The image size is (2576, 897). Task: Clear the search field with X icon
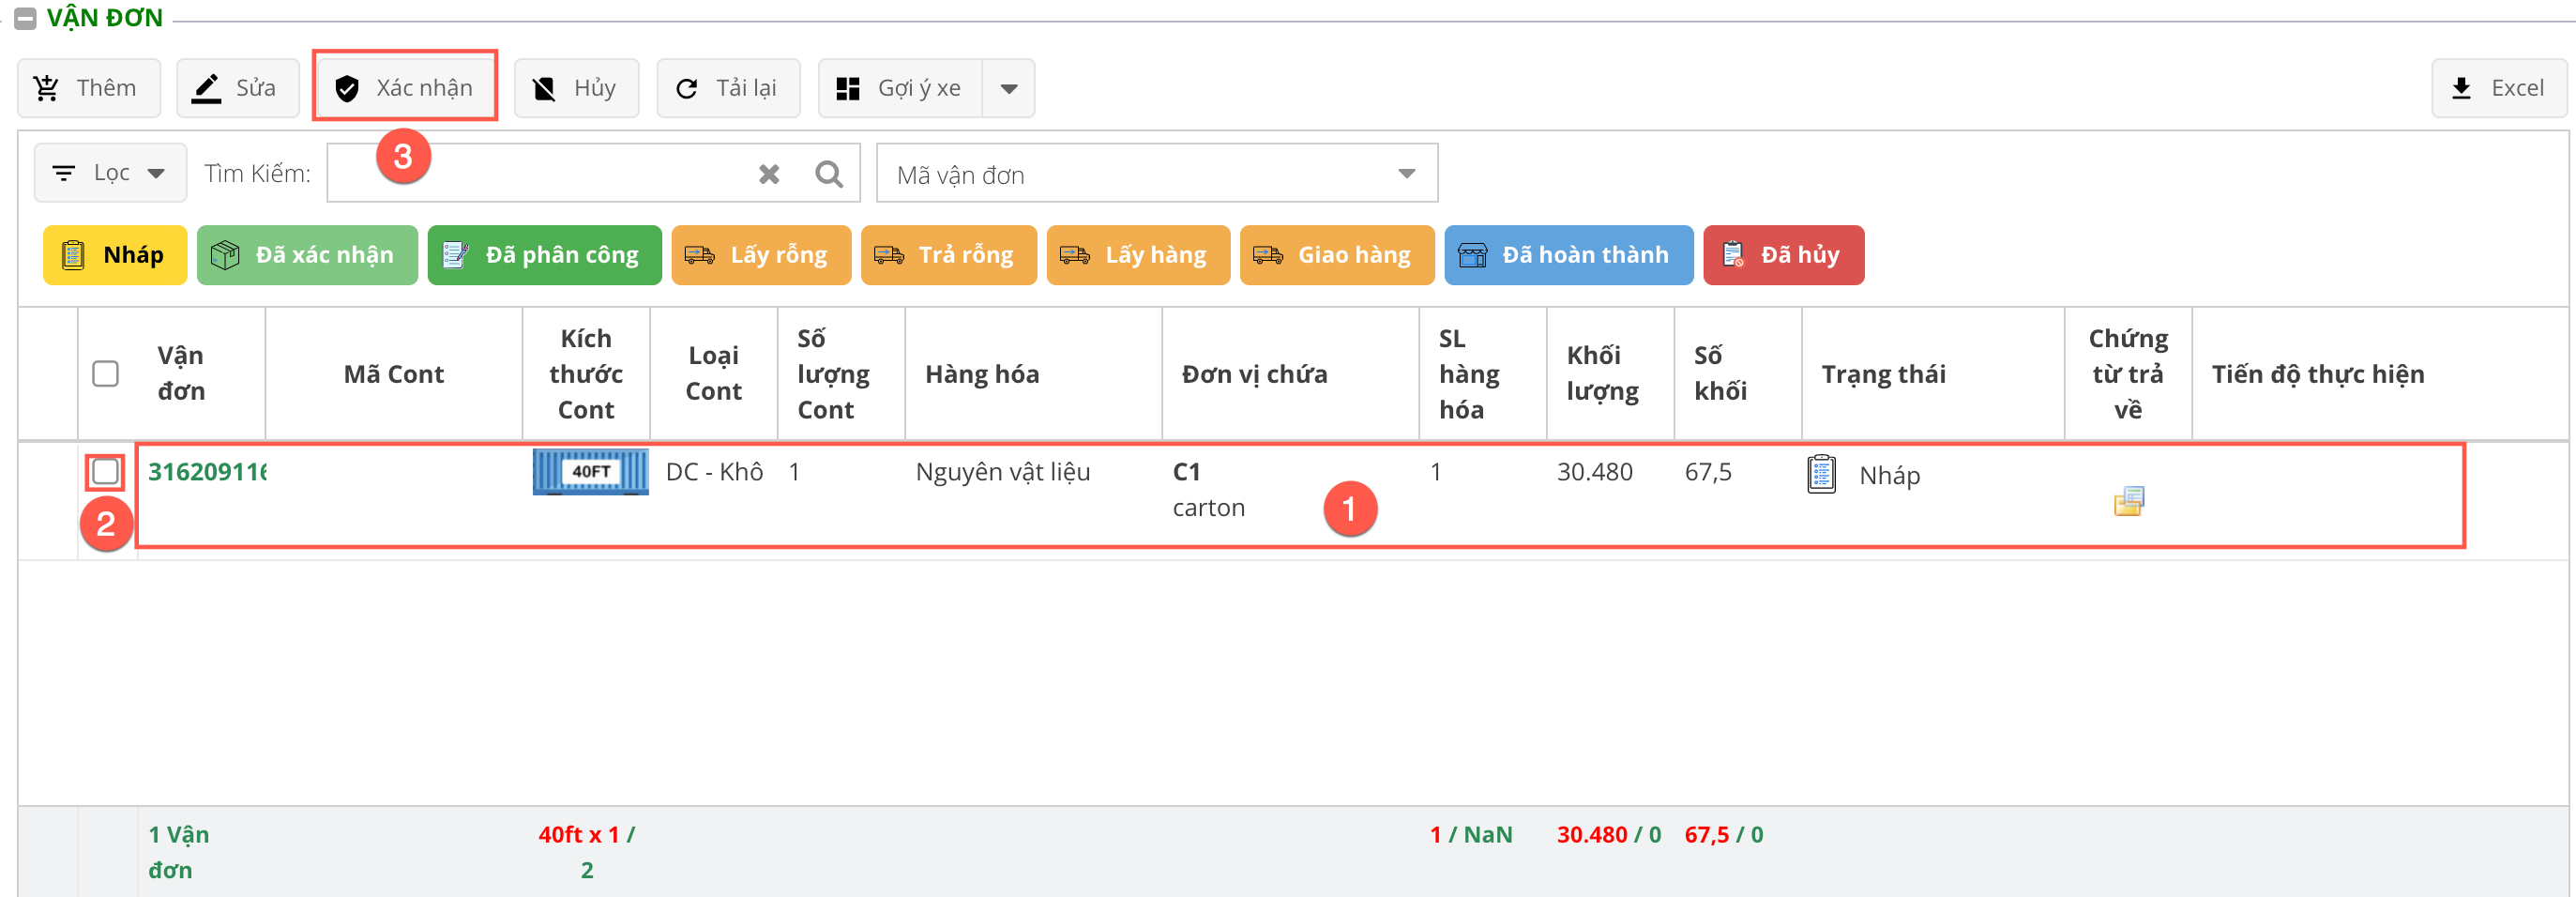[768, 174]
